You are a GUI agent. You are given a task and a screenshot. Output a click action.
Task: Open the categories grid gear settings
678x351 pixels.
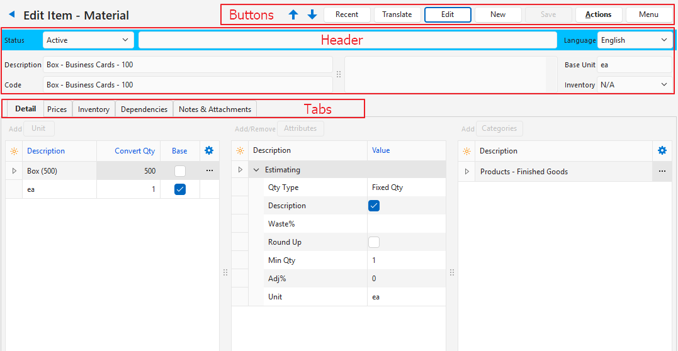[x=662, y=150]
